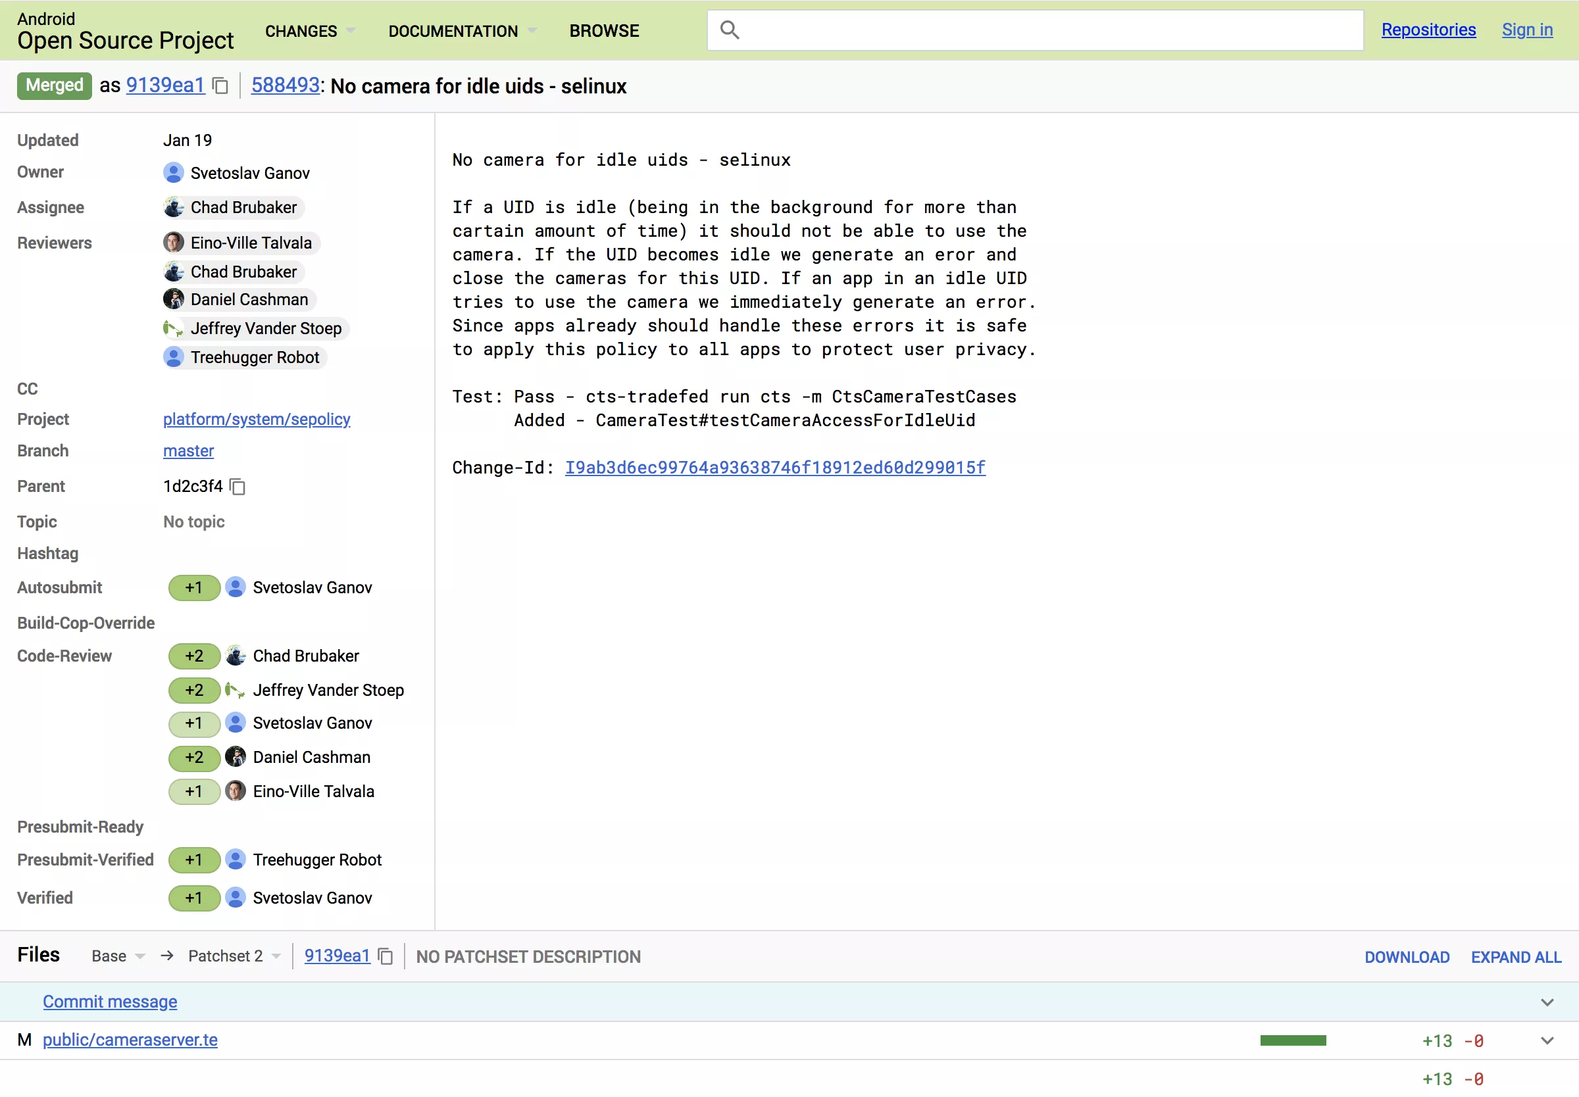Click Chad Brubaker's Assignee avatar

[173, 207]
